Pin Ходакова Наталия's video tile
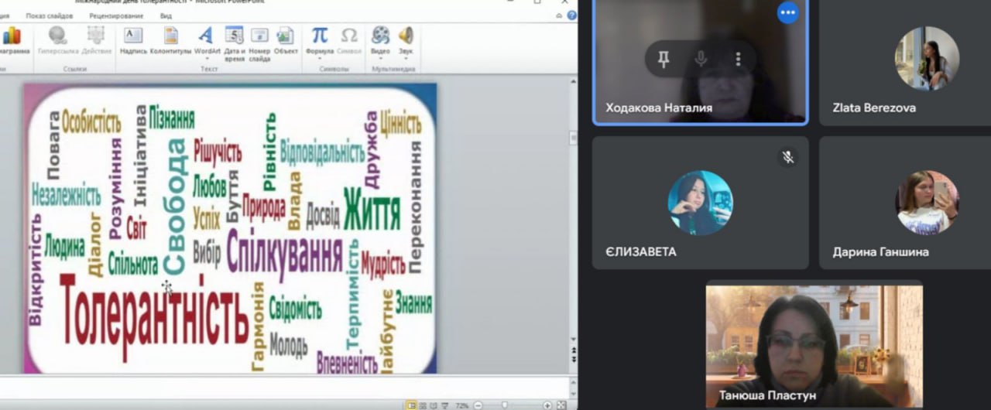Image resolution: width=991 pixels, height=410 pixels. click(x=664, y=59)
